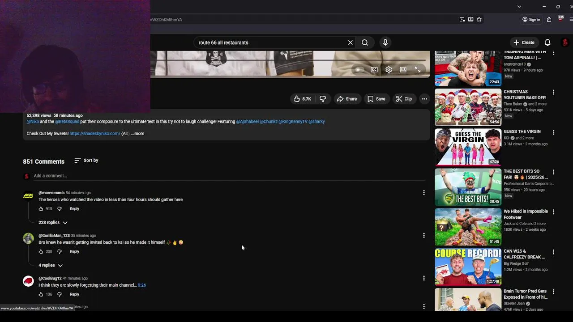Like the @CoolBug12 comment
The width and height of the screenshot is (573, 322).
pyautogui.click(x=41, y=294)
